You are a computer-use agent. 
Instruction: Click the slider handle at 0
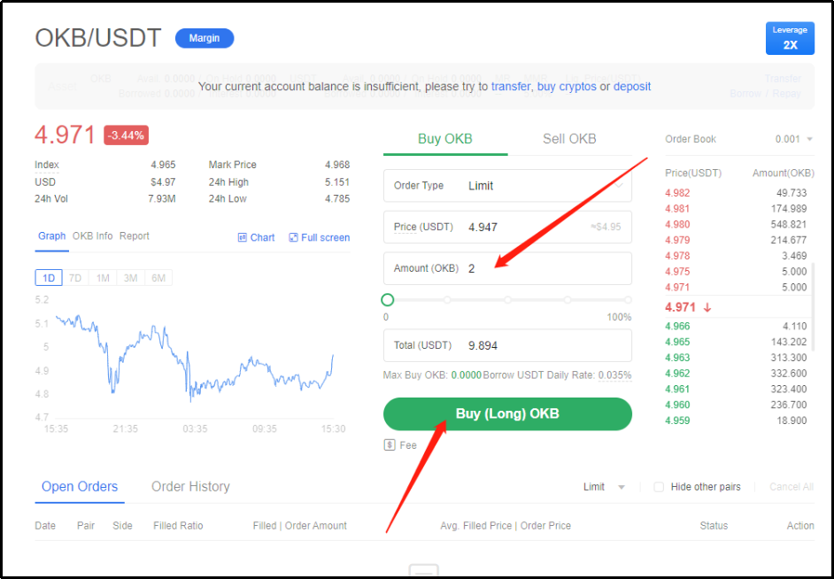[x=387, y=300]
